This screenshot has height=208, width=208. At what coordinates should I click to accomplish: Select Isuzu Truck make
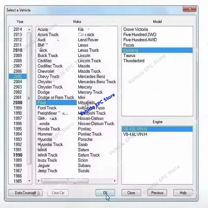click(47, 160)
